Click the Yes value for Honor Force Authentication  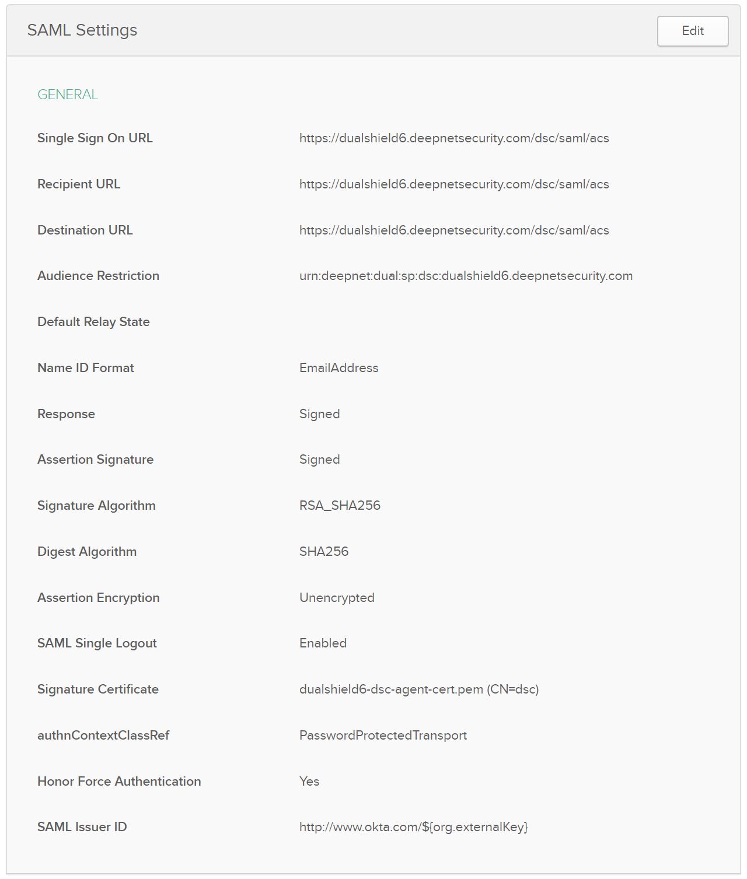click(309, 782)
